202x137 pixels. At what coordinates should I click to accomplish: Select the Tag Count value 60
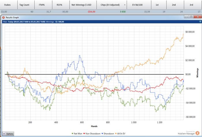click(x=32, y=12)
